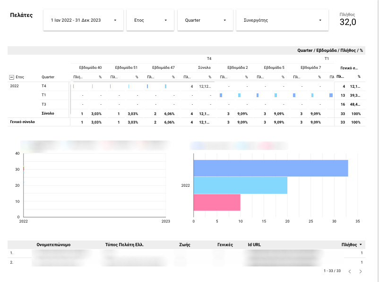Select the grand total 13 cell in row T1

[343, 95]
